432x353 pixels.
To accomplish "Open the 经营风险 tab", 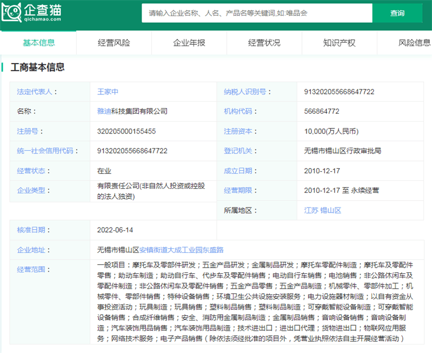I will tap(114, 43).
